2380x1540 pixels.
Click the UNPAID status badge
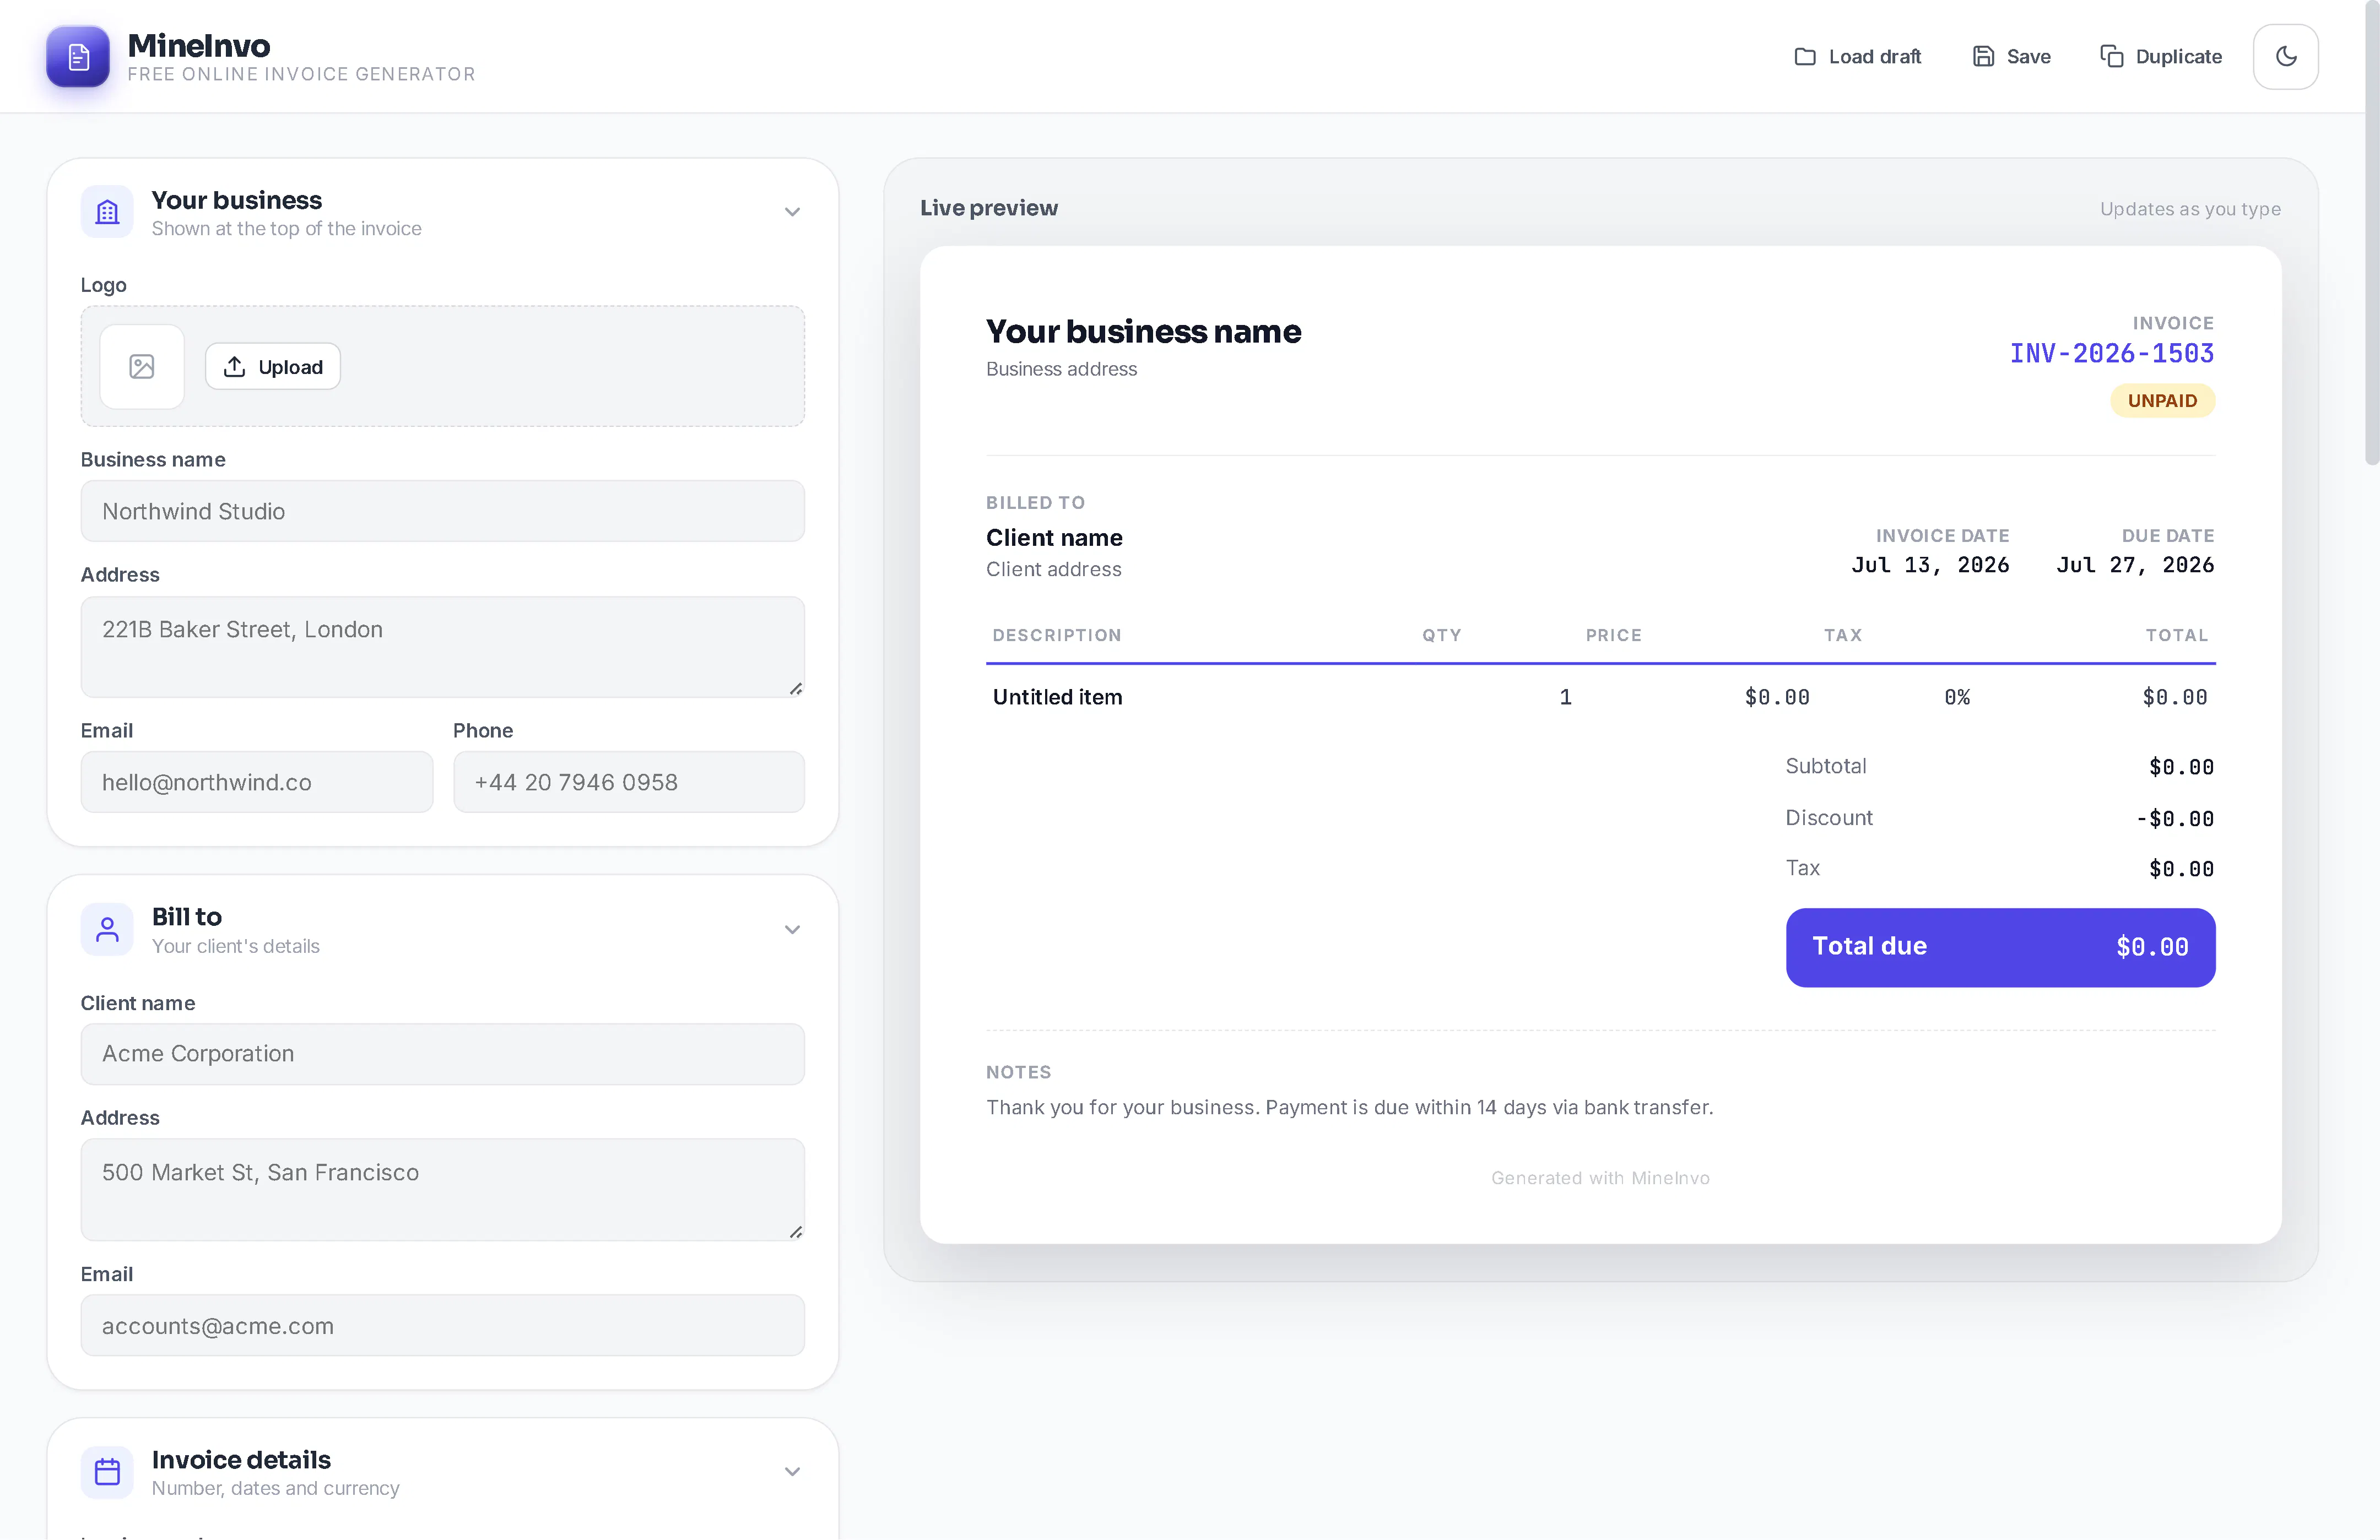(2162, 401)
